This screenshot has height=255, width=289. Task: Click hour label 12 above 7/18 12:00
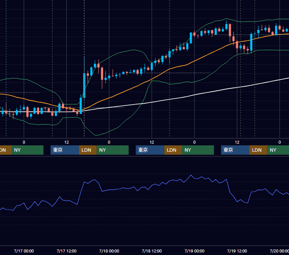[x=152, y=142]
